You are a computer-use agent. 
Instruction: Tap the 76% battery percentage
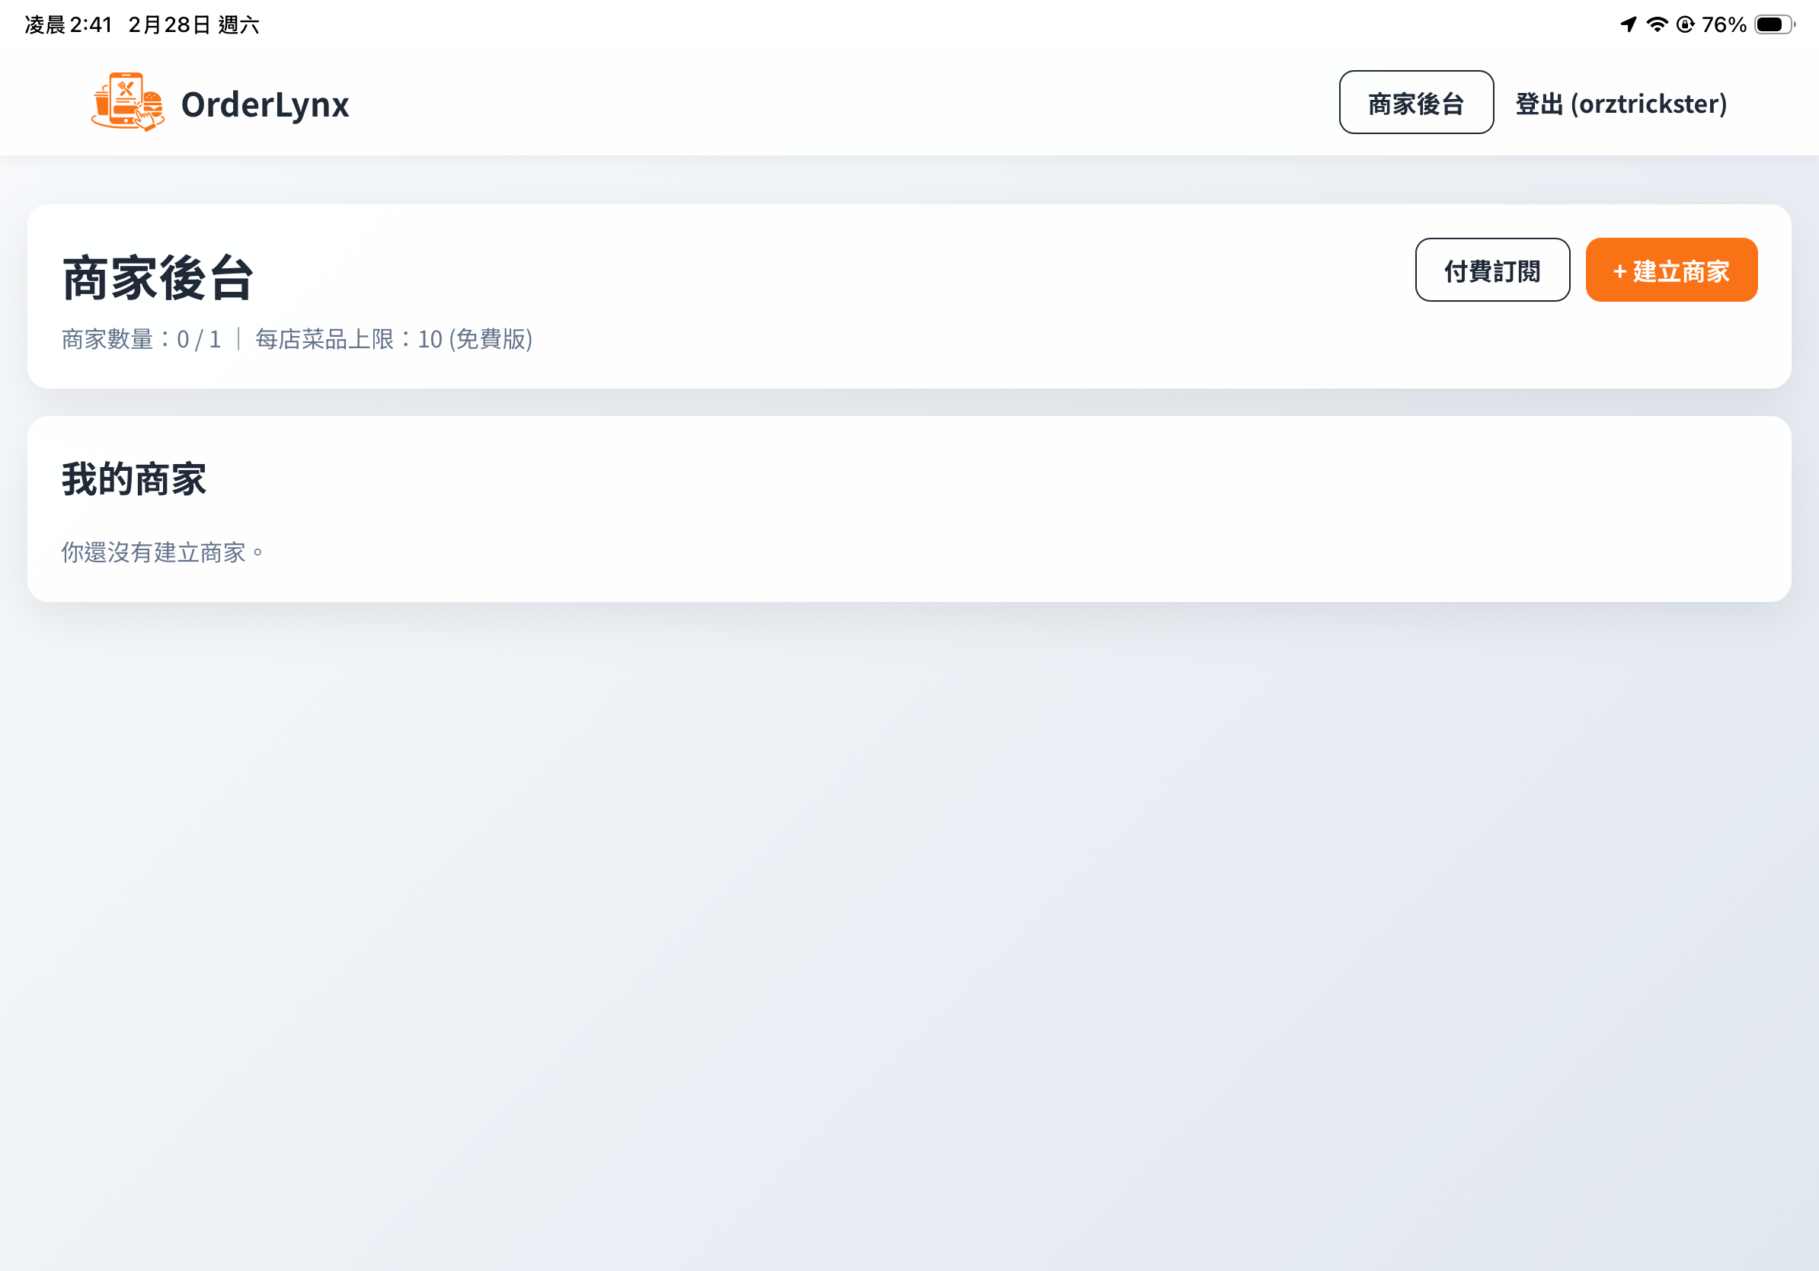click(1724, 24)
